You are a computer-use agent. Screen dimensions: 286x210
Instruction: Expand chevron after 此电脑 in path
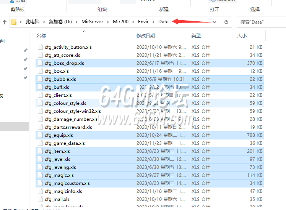[x=44, y=22]
